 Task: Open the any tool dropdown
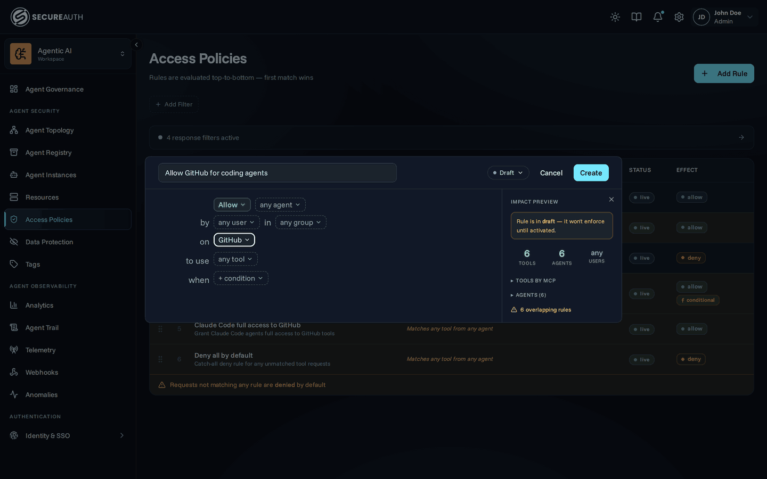(x=235, y=259)
